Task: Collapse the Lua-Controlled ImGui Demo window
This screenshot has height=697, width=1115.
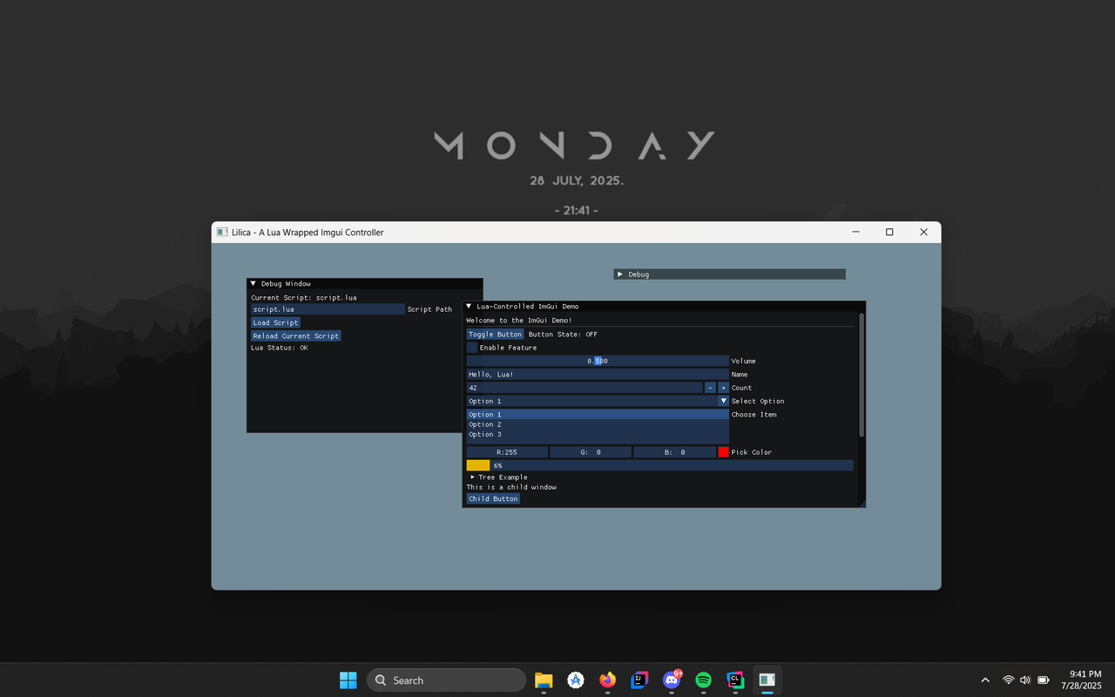Action: [469, 307]
